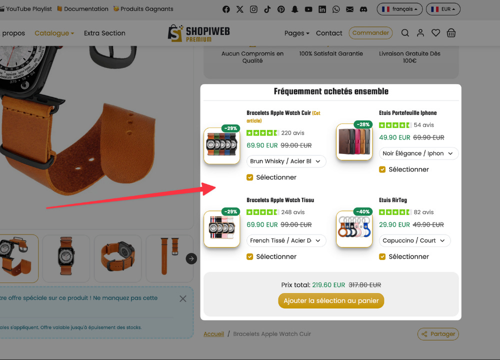This screenshot has width=500, height=360.
Task: Open the Extra Section menu item
Action: click(104, 33)
